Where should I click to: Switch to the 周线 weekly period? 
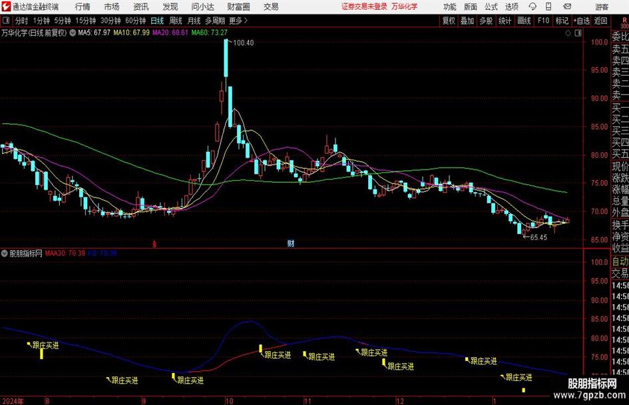[x=176, y=21]
